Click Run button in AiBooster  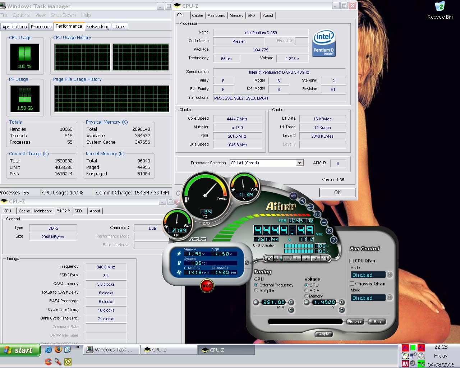[377, 322]
